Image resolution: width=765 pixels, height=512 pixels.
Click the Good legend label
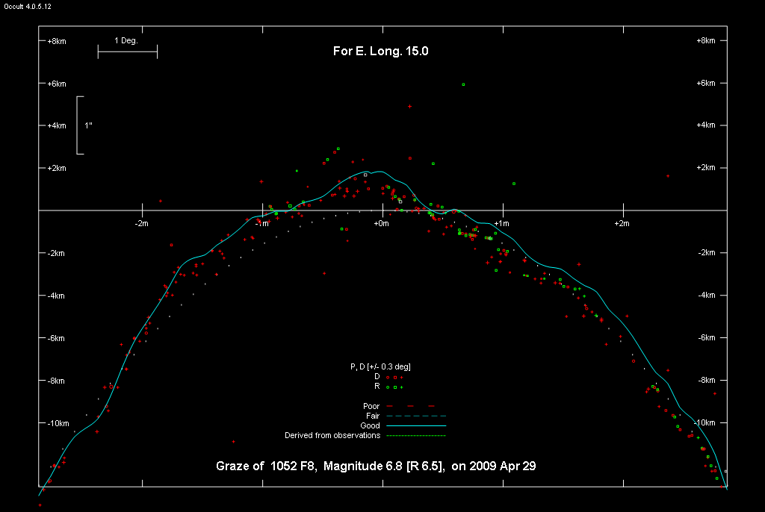[x=370, y=425]
